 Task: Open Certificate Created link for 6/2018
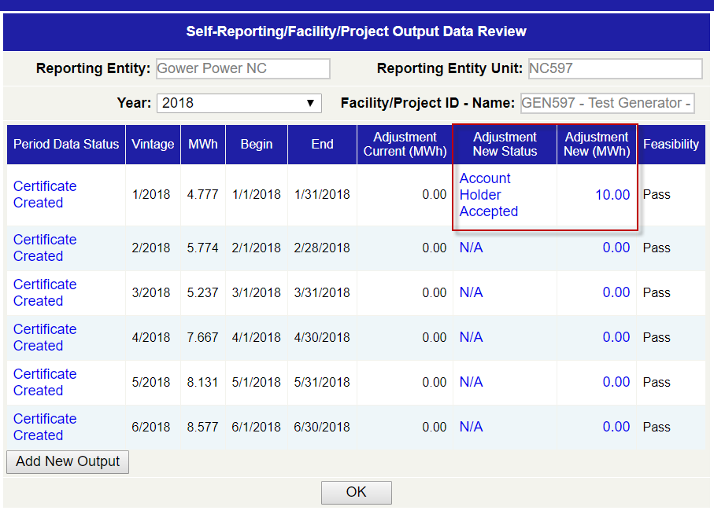click(x=45, y=427)
